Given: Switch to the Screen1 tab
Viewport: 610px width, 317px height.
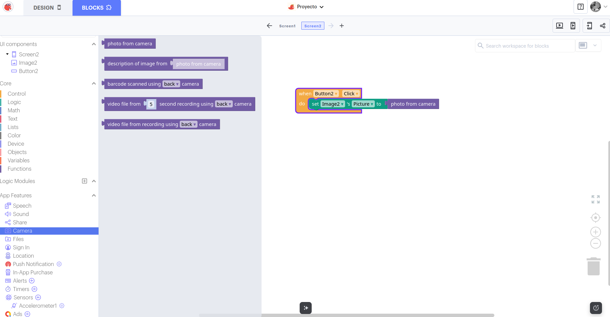Looking at the screenshot, I should click(287, 26).
